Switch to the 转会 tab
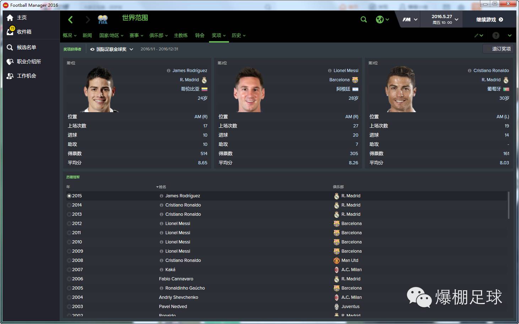 pos(200,35)
